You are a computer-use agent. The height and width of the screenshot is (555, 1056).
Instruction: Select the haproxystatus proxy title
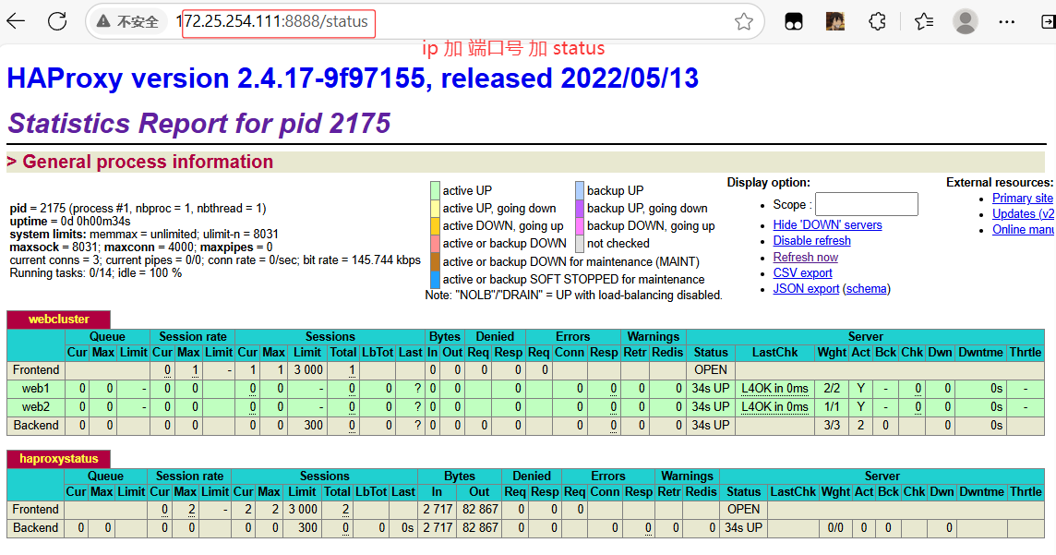tap(58, 459)
